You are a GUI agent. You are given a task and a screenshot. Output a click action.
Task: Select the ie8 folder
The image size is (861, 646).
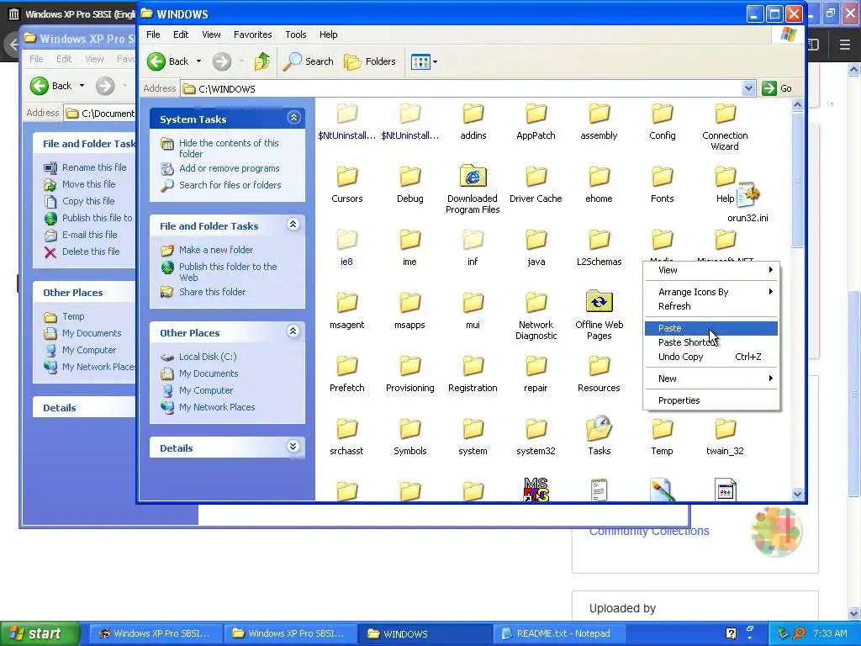point(347,248)
